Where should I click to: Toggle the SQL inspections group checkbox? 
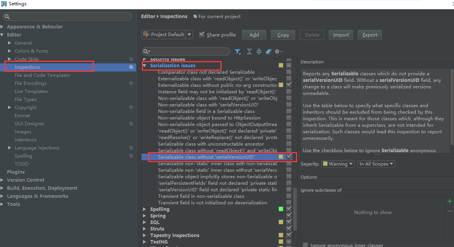click(x=289, y=222)
